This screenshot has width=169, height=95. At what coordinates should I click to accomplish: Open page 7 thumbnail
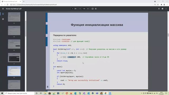coord(14,58)
